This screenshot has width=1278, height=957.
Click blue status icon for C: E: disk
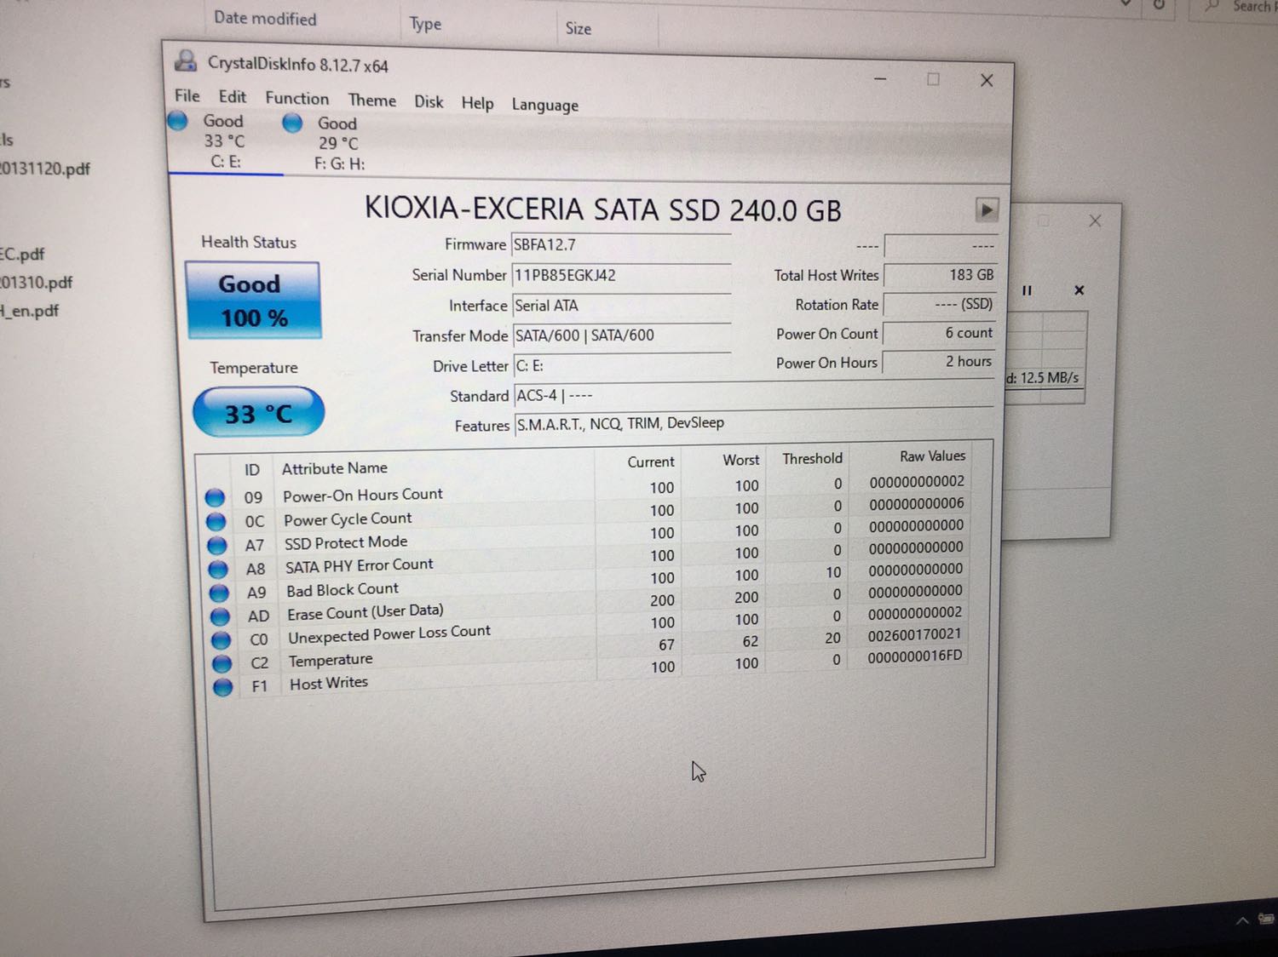[x=178, y=121]
